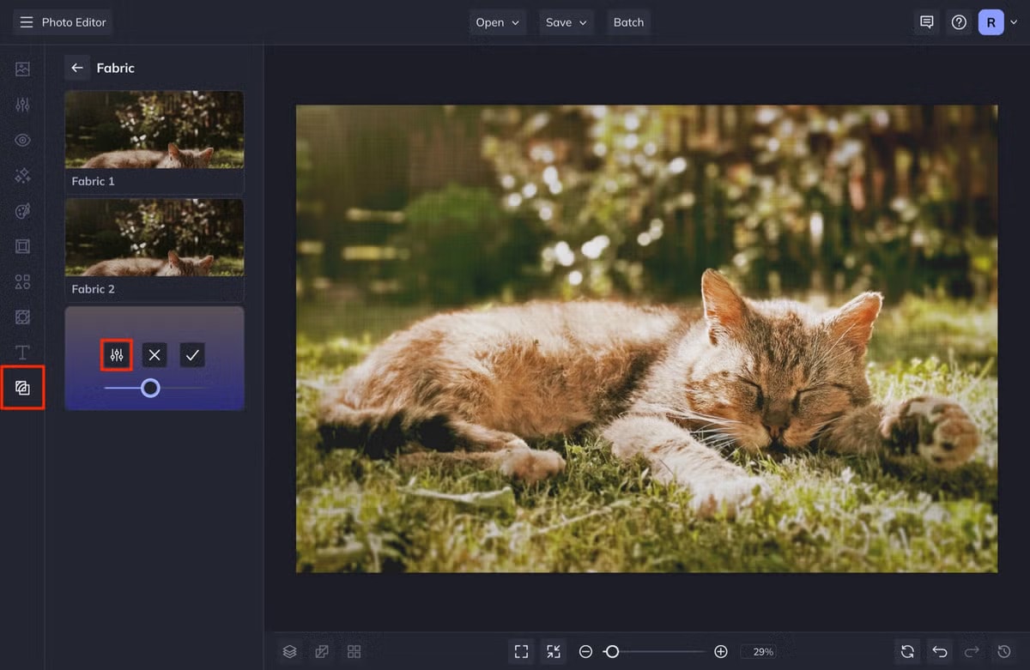The image size is (1030, 670).
Task: Open the Image Manager sidebar icon
Action: point(22,69)
